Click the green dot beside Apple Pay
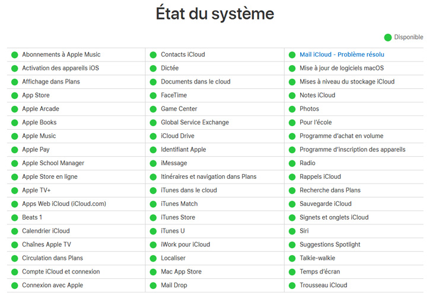Viewport: 433px width, 296px height. coord(15,150)
